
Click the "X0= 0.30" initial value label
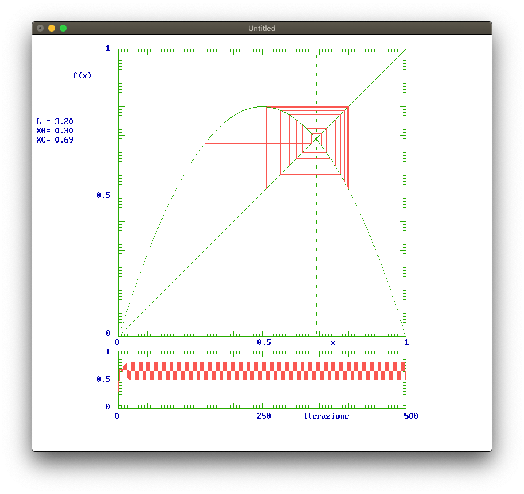tap(55, 131)
